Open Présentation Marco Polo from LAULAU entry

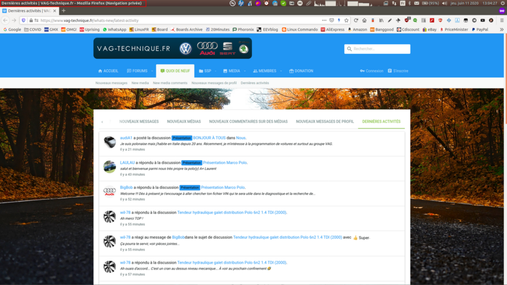coord(225,163)
